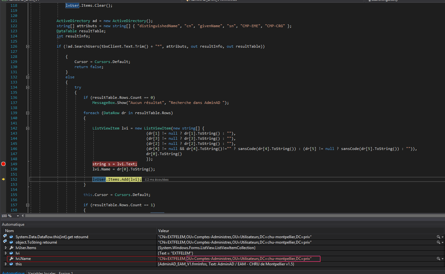The image size is (445, 274).
Task: Click line number 149 in the gutter
Action: pyautogui.click(x=14, y=164)
